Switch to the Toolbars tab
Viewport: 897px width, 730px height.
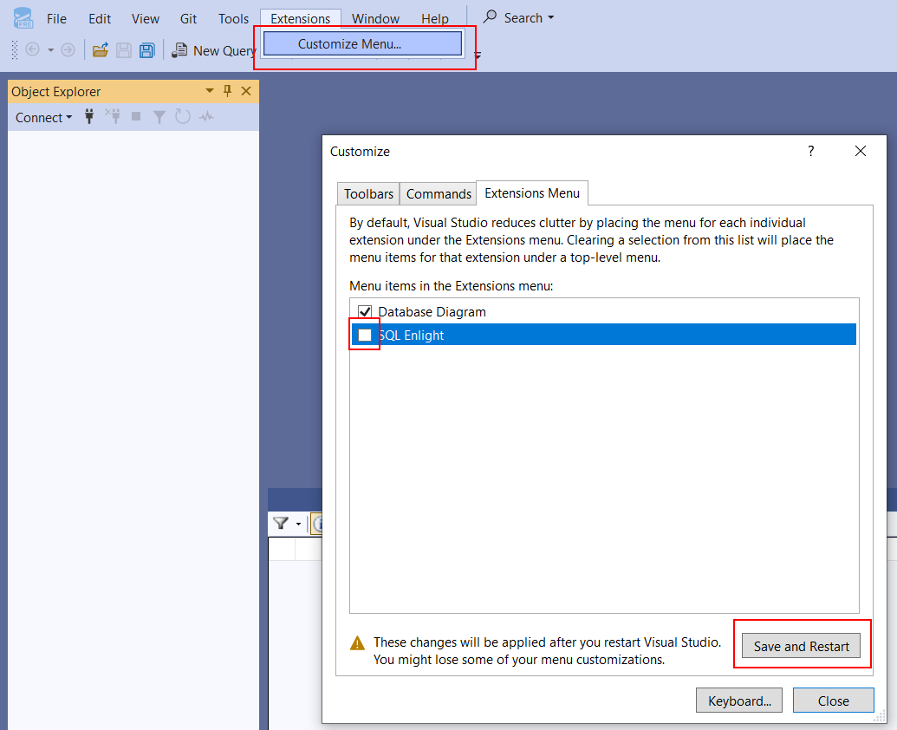point(368,193)
